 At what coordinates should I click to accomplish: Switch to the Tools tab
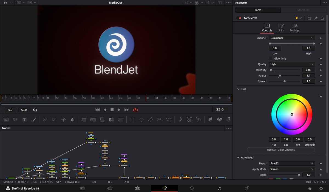tap(258, 10)
